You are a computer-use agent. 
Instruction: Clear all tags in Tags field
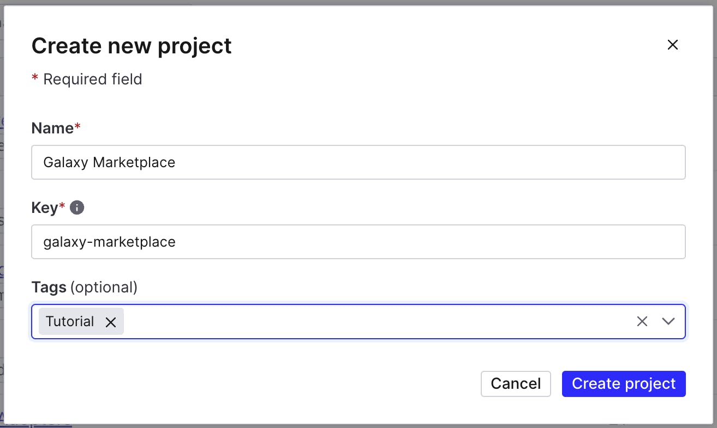(642, 321)
